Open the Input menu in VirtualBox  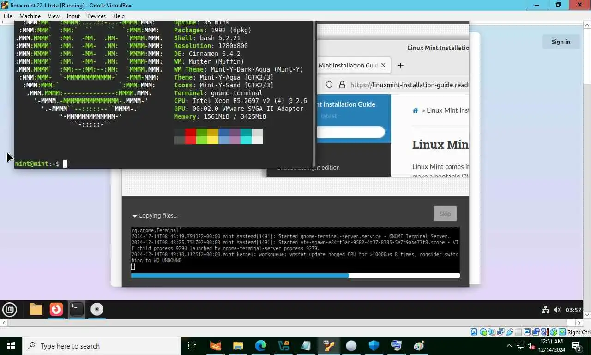[73, 16]
